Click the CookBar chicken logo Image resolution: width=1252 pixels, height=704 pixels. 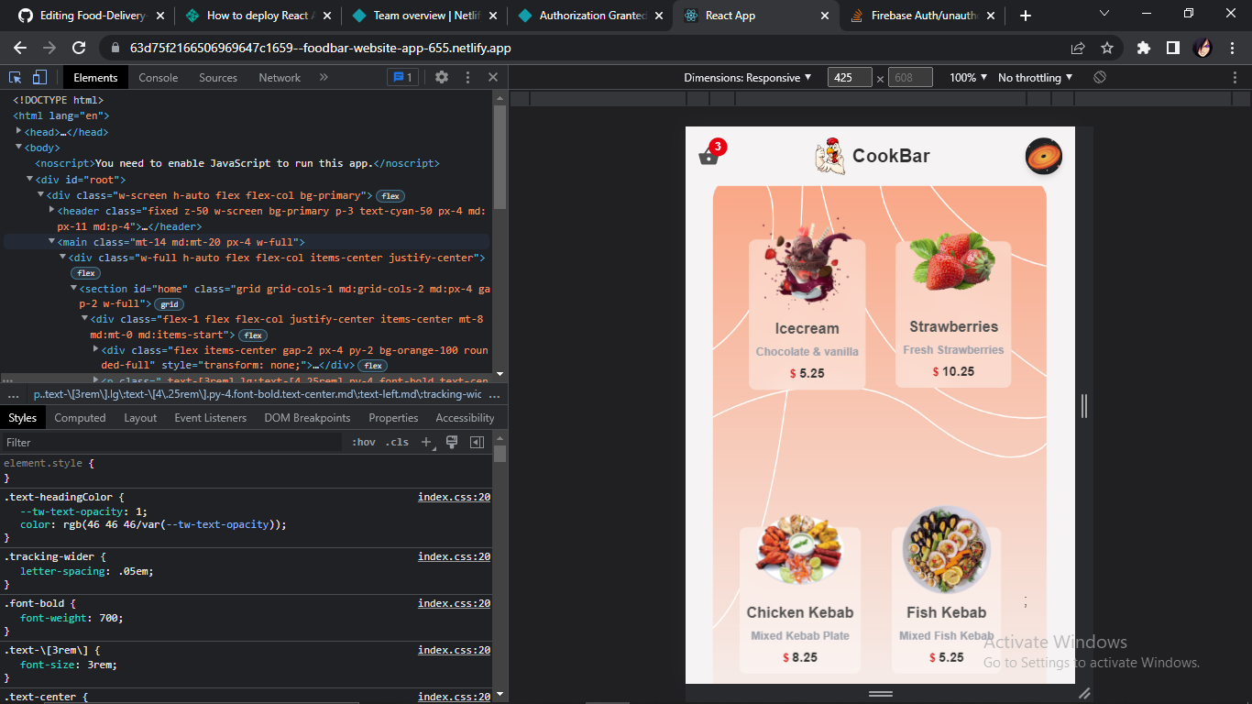[x=828, y=156]
